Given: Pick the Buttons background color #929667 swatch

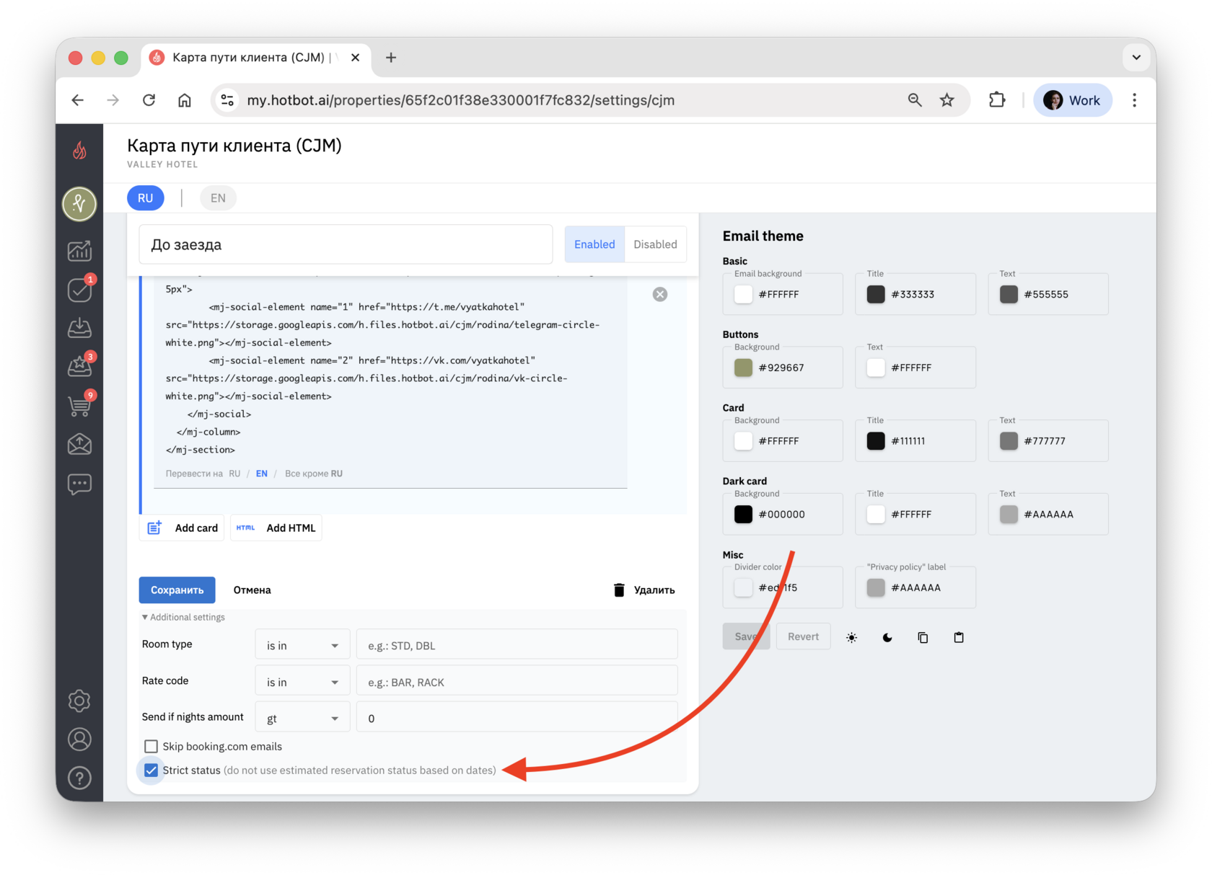Looking at the screenshot, I should (x=743, y=368).
